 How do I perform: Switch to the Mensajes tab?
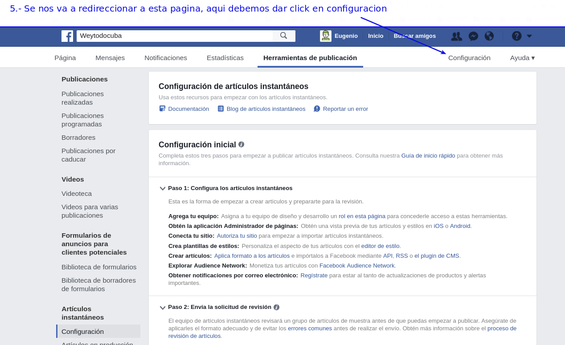110,57
